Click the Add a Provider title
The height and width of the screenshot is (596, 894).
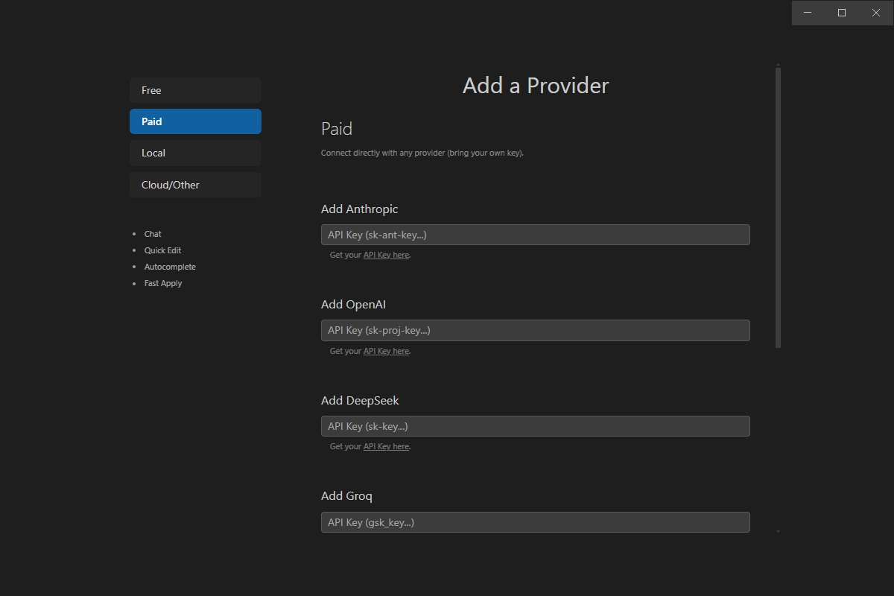click(x=536, y=85)
